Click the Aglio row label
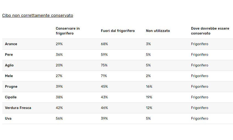The width and height of the screenshot is (233, 140). (9, 65)
